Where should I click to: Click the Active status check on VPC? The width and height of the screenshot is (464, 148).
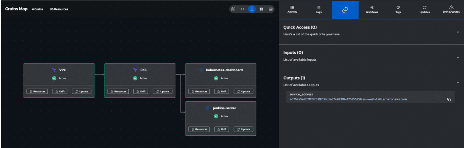(54, 78)
